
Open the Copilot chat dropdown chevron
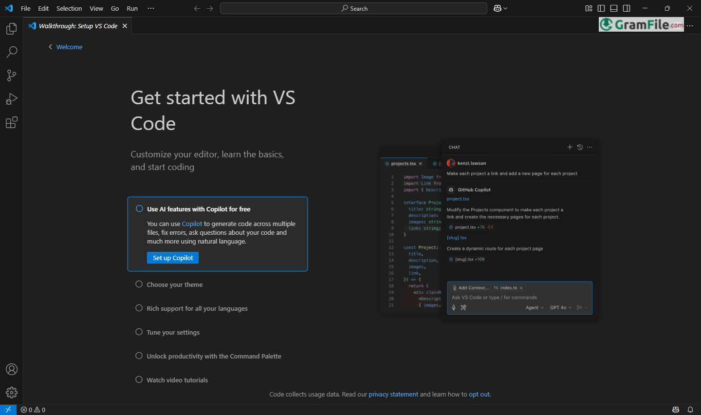505,8
